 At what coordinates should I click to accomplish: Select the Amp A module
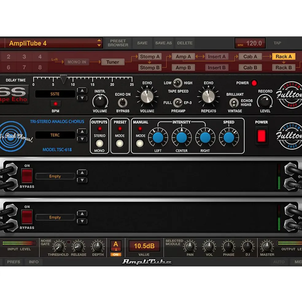[183, 56]
